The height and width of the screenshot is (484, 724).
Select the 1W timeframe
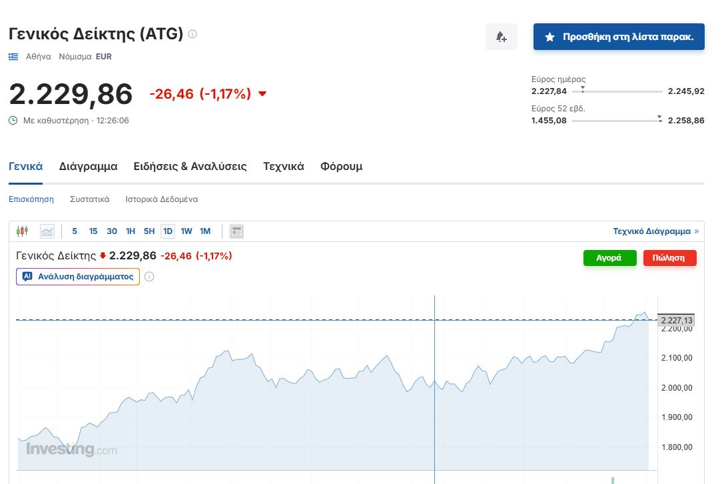coord(186,231)
